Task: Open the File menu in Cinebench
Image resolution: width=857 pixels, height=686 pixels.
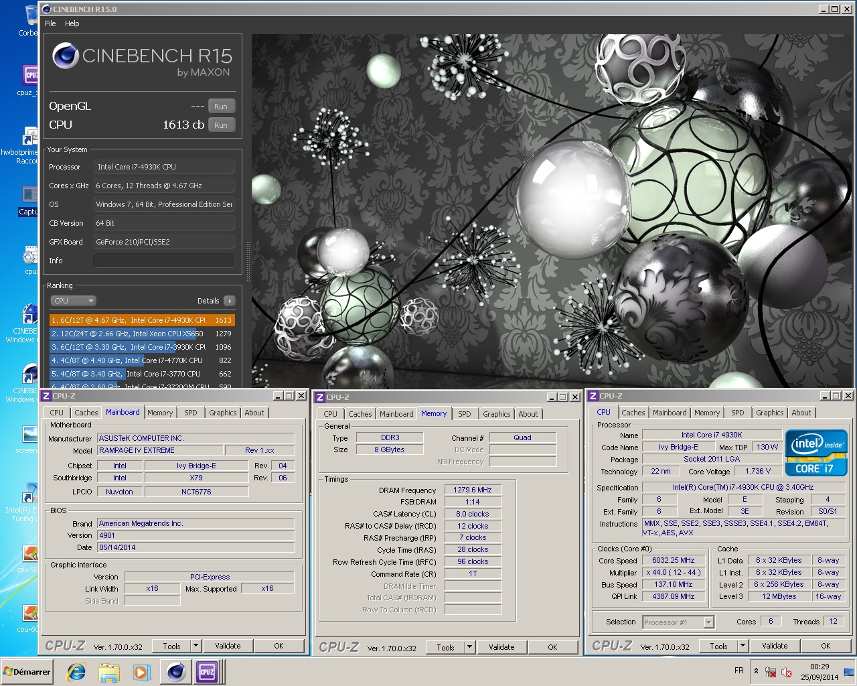Action: click(50, 23)
